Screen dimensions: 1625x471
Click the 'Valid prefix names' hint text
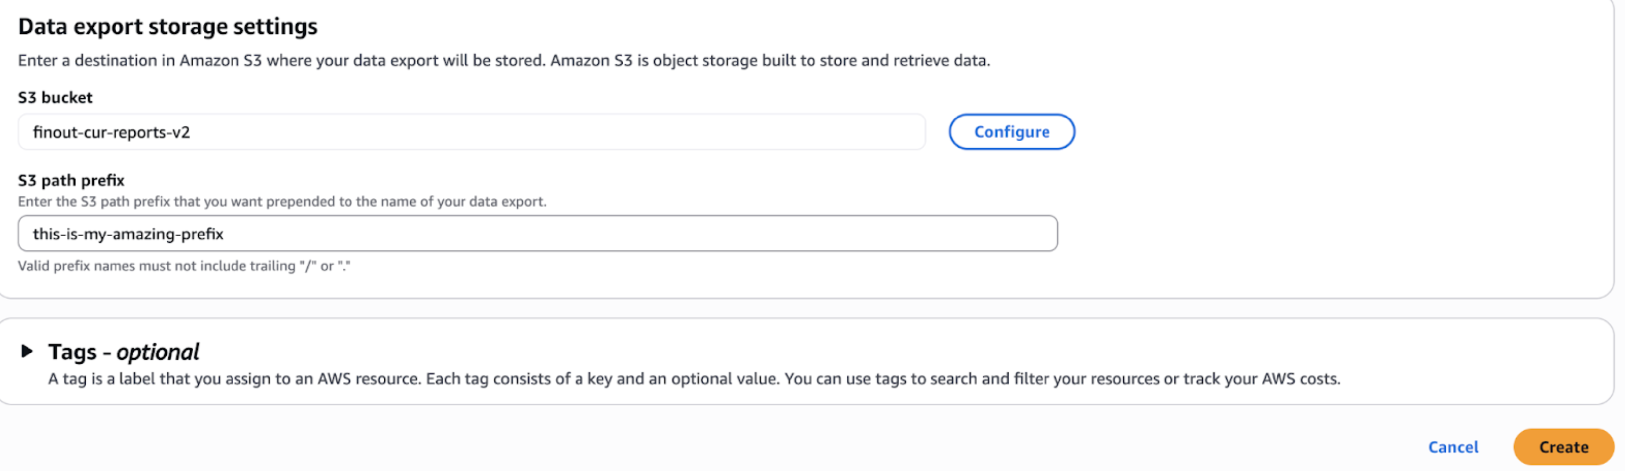pyautogui.click(x=184, y=266)
